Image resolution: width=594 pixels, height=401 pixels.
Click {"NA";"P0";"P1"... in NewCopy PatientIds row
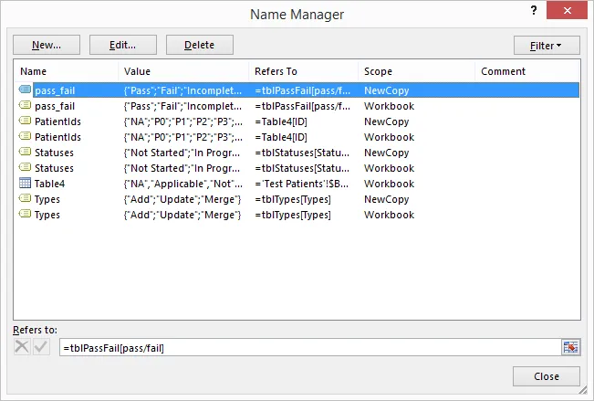[x=183, y=121]
